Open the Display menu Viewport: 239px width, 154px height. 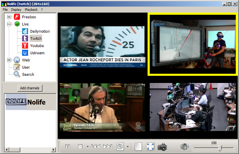pos(16,10)
